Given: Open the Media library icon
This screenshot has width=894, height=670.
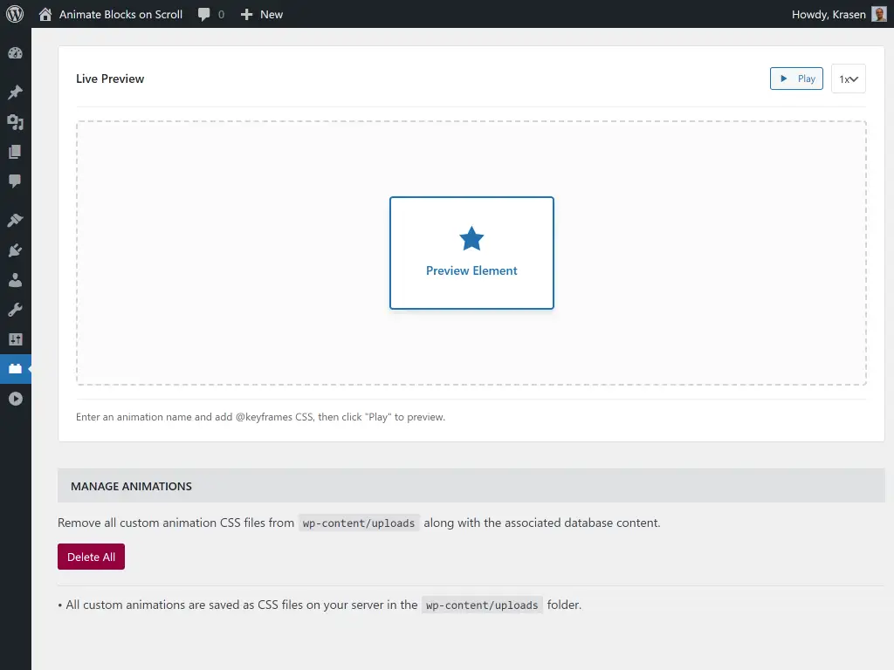Looking at the screenshot, I should (15, 122).
